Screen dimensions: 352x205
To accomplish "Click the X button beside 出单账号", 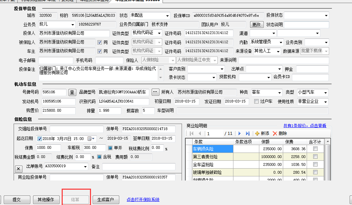I will coord(19,169).
